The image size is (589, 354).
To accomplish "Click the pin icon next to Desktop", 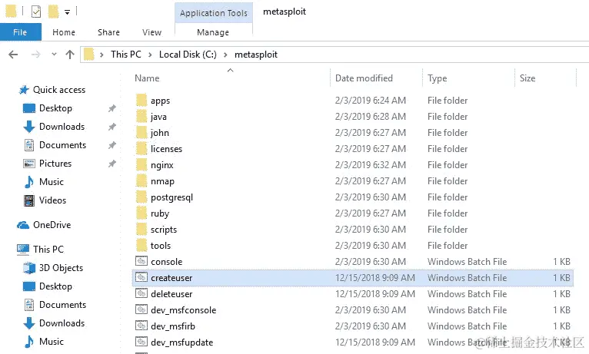I will [x=112, y=108].
